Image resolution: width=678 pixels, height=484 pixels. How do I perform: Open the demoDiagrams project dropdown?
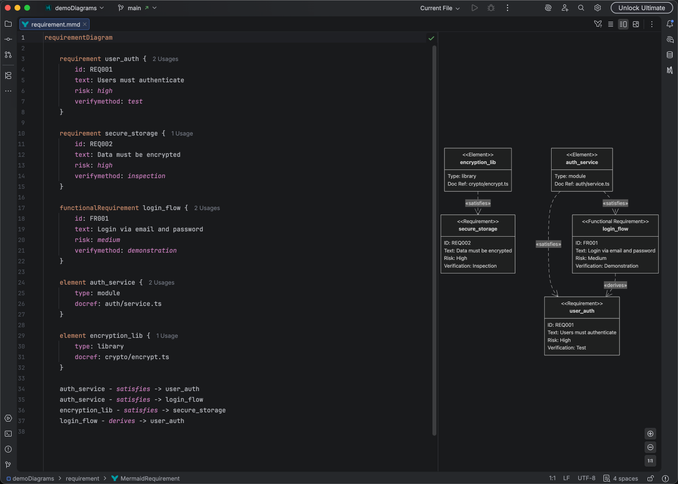coord(75,8)
